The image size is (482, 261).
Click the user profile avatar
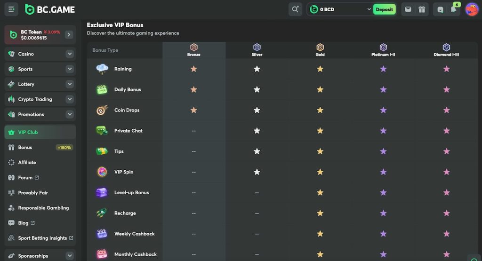[472, 9]
